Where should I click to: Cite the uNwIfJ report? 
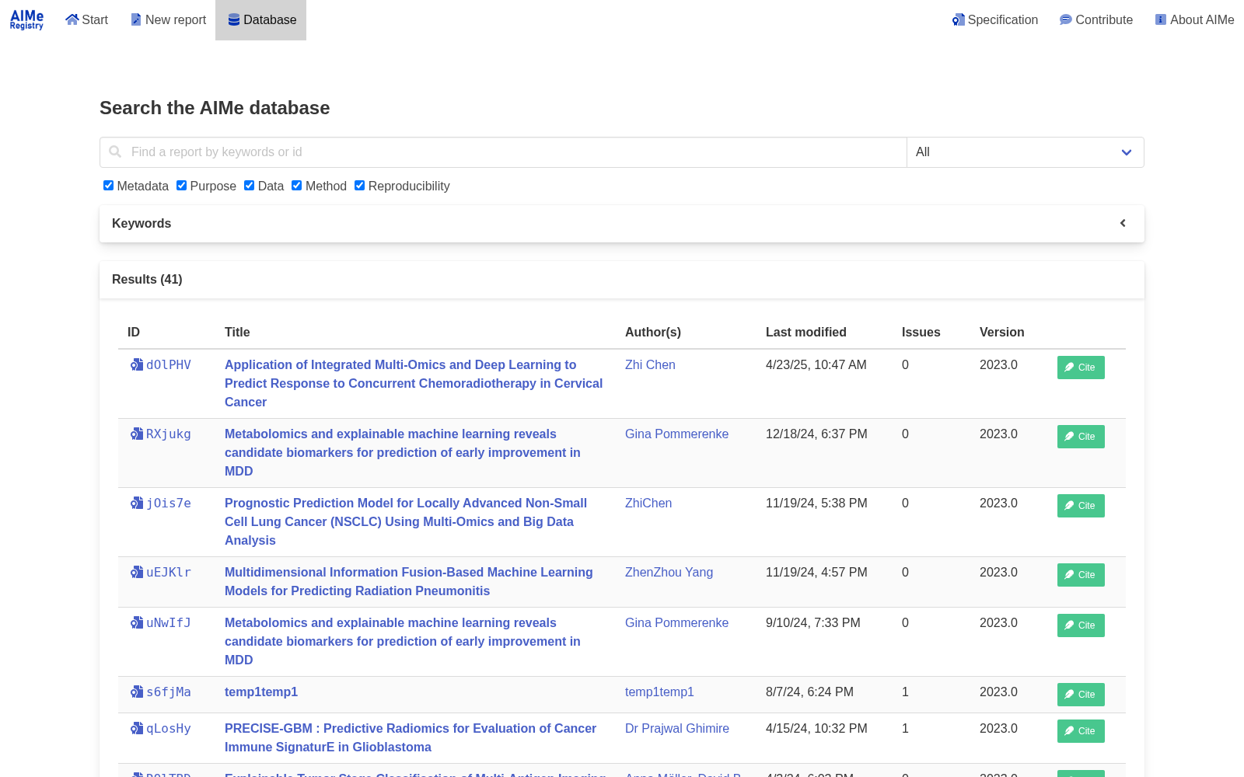(1081, 625)
